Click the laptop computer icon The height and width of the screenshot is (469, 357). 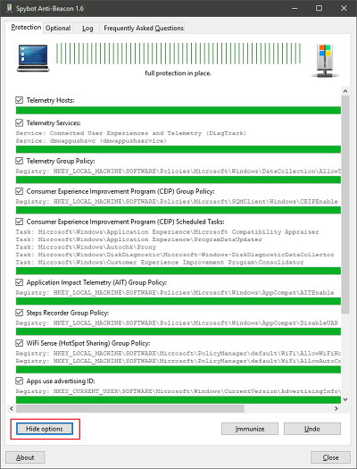click(x=33, y=58)
